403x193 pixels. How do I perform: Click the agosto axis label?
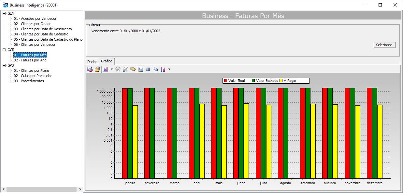(x=285, y=183)
